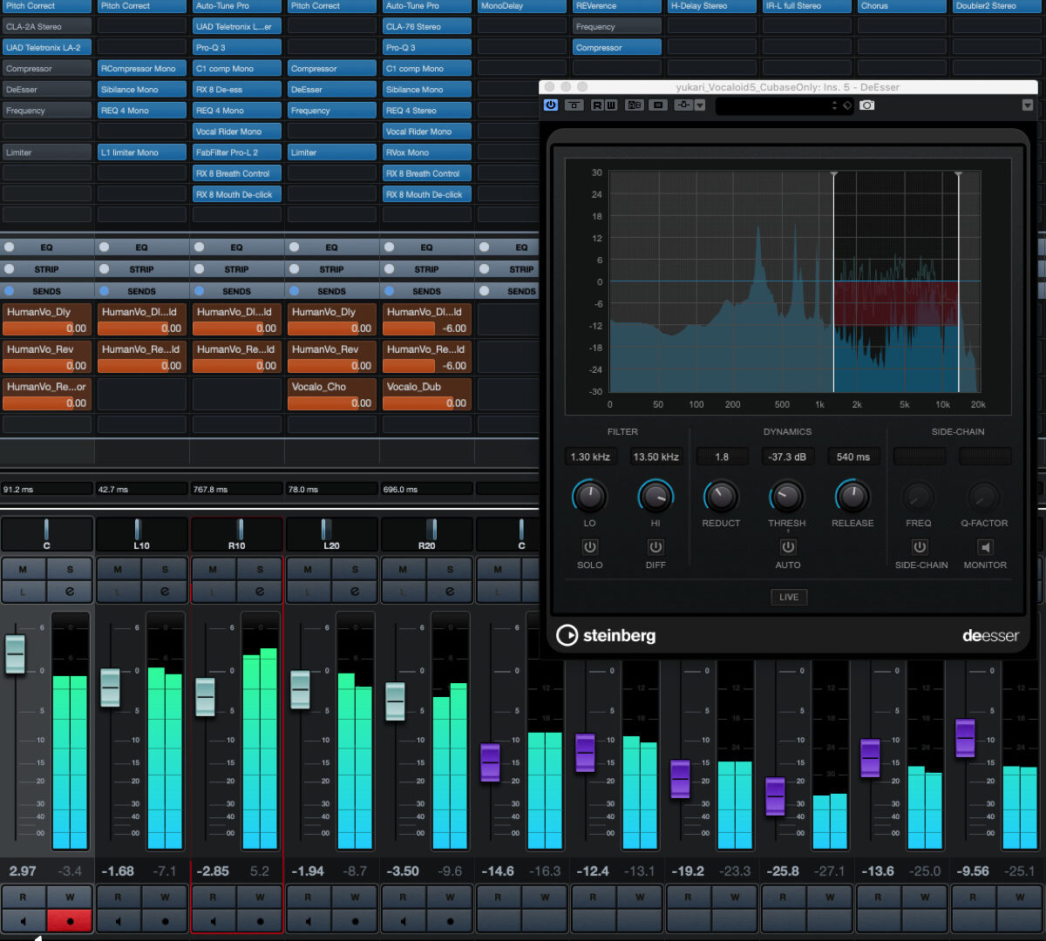This screenshot has width=1046, height=941.
Task: Toggle Listen L on the C-panned first channel
Action: coord(23,592)
